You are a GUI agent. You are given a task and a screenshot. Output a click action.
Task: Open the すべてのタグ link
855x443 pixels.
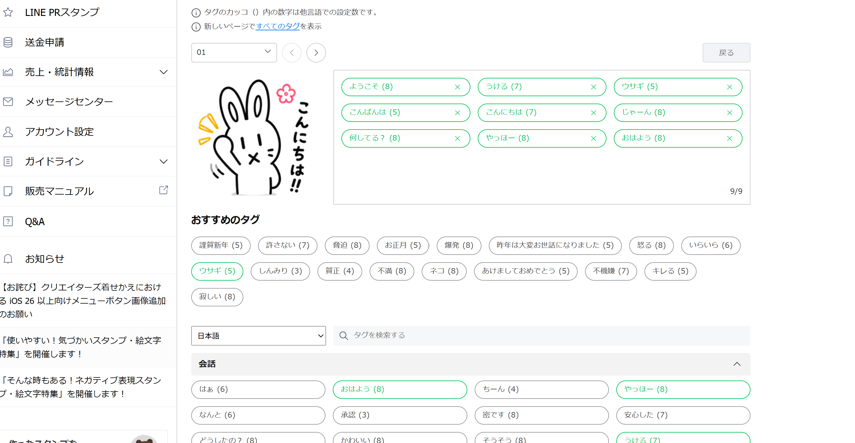[278, 26]
